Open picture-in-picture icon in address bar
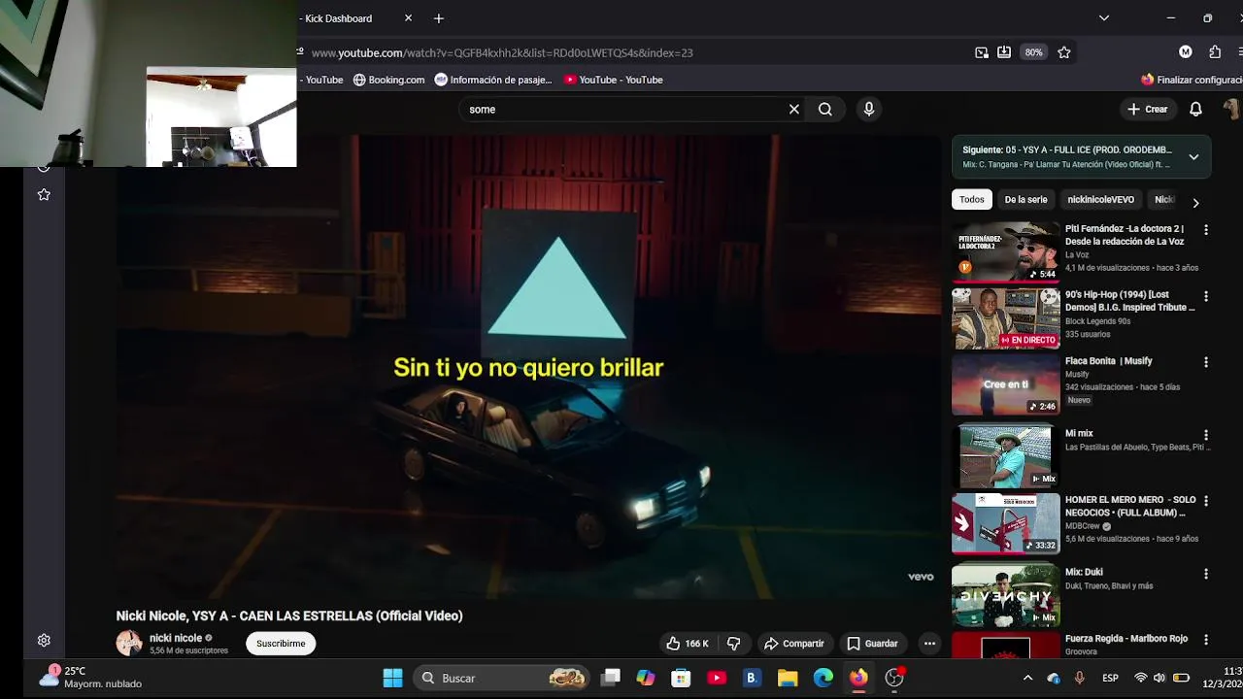Image resolution: width=1243 pixels, height=699 pixels. coord(982,52)
